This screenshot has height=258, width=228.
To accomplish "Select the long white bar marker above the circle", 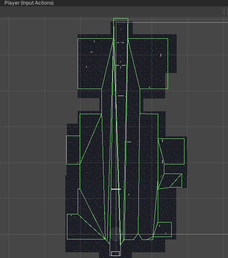I will tap(116, 189).
